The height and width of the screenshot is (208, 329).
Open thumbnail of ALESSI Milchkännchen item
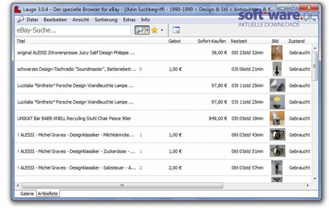[277, 135]
